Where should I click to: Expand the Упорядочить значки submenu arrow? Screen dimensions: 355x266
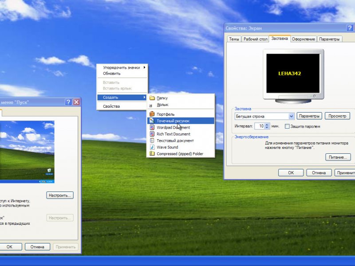pos(144,67)
